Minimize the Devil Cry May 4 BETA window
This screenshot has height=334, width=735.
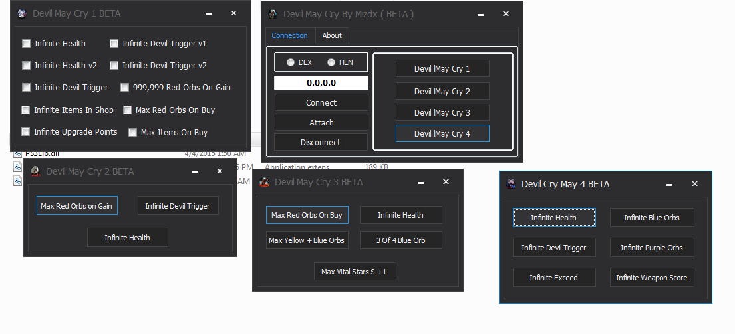669,185
